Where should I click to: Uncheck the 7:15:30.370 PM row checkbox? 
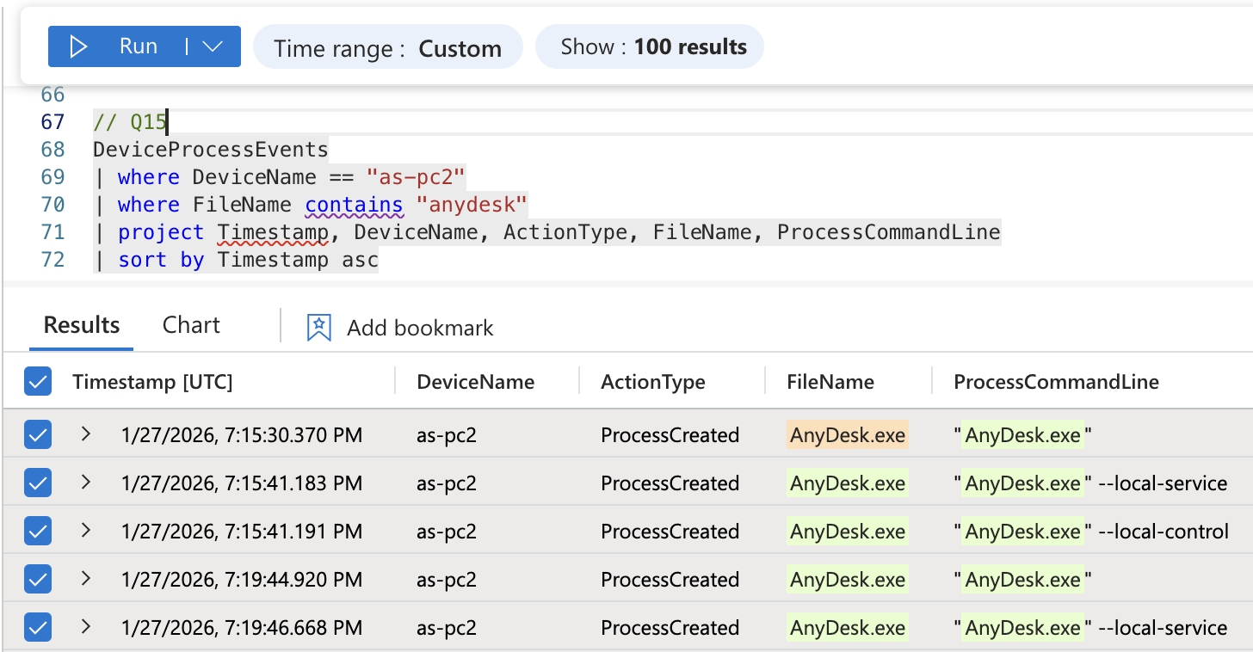click(x=39, y=435)
